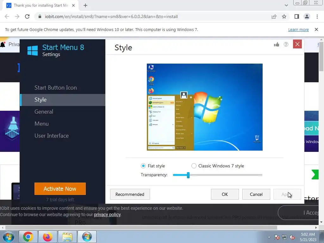Open Chrome tab search dropdown arrow
324x243 pixels.
[x=286, y=5]
